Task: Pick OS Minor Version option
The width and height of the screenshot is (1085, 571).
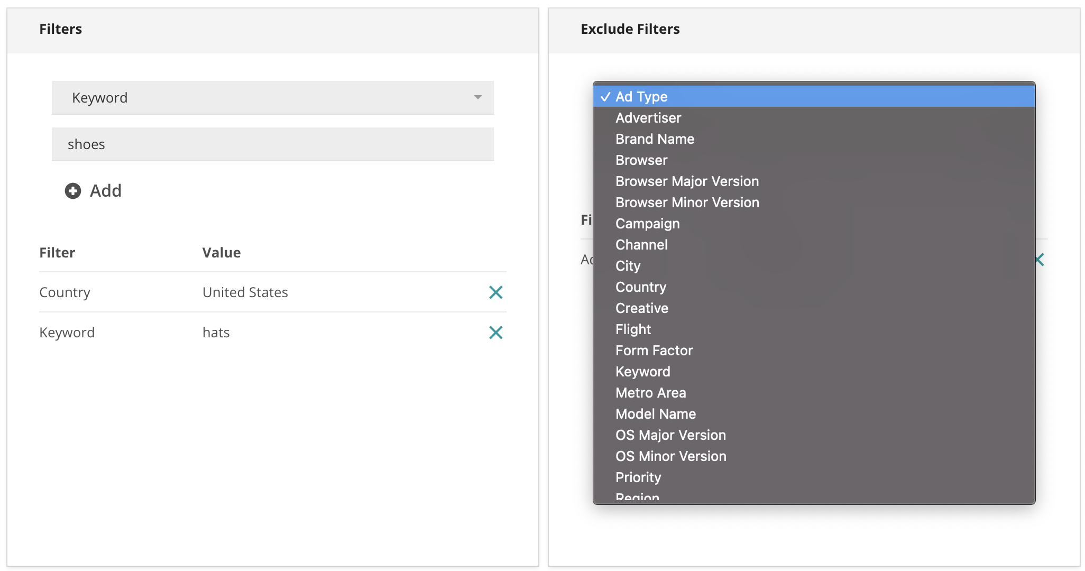Action: pyautogui.click(x=670, y=456)
